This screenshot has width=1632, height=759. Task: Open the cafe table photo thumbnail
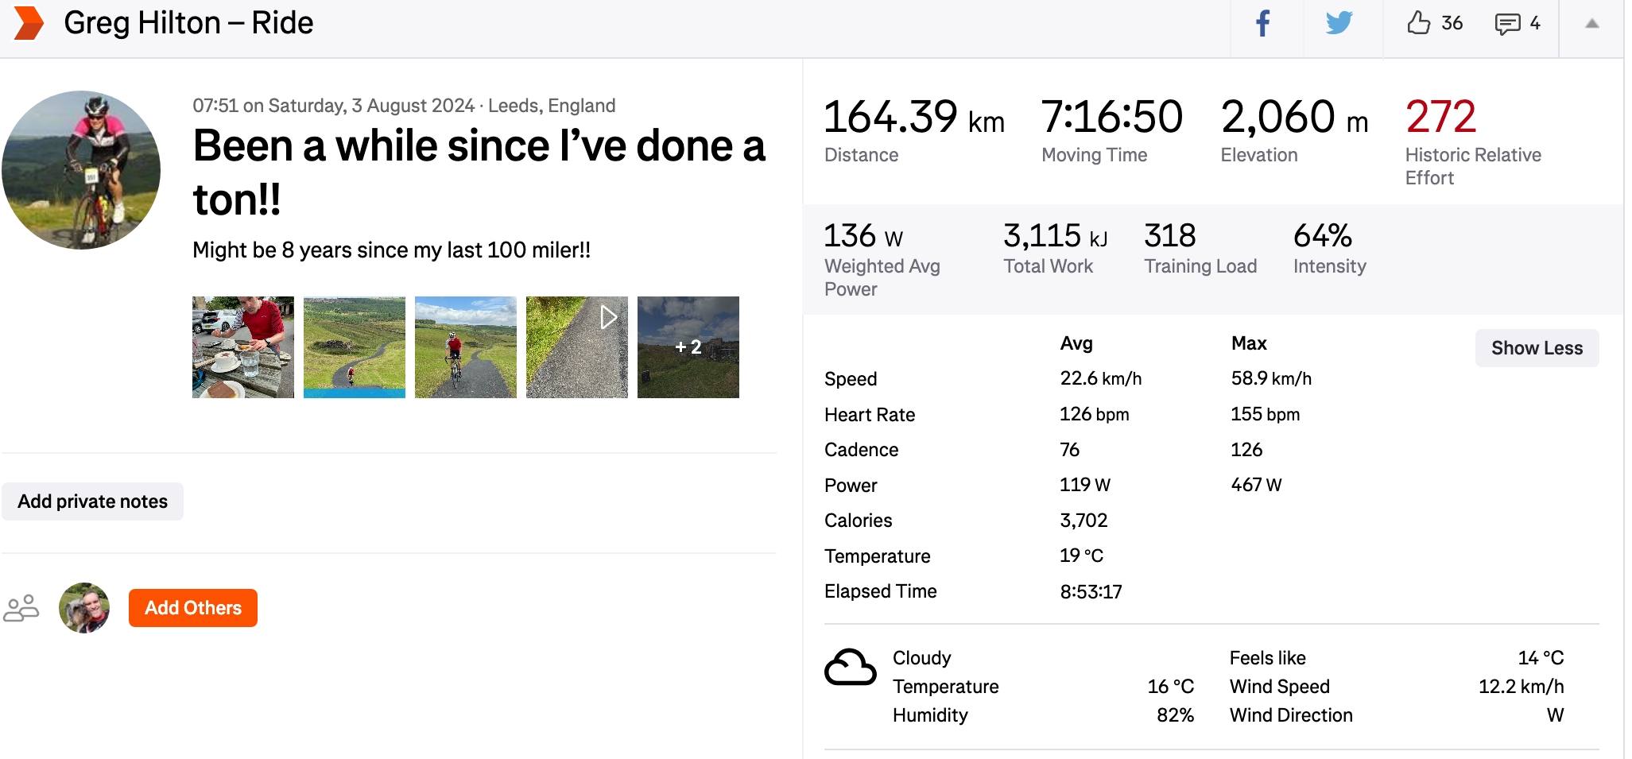[x=243, y=347]
